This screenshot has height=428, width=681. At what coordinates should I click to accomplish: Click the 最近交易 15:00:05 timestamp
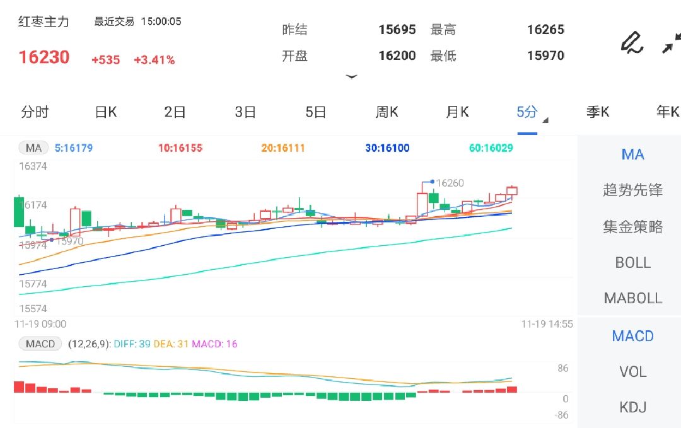point(137,21)
